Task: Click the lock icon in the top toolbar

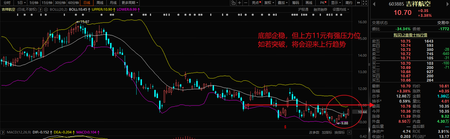Action: point(233,3)
